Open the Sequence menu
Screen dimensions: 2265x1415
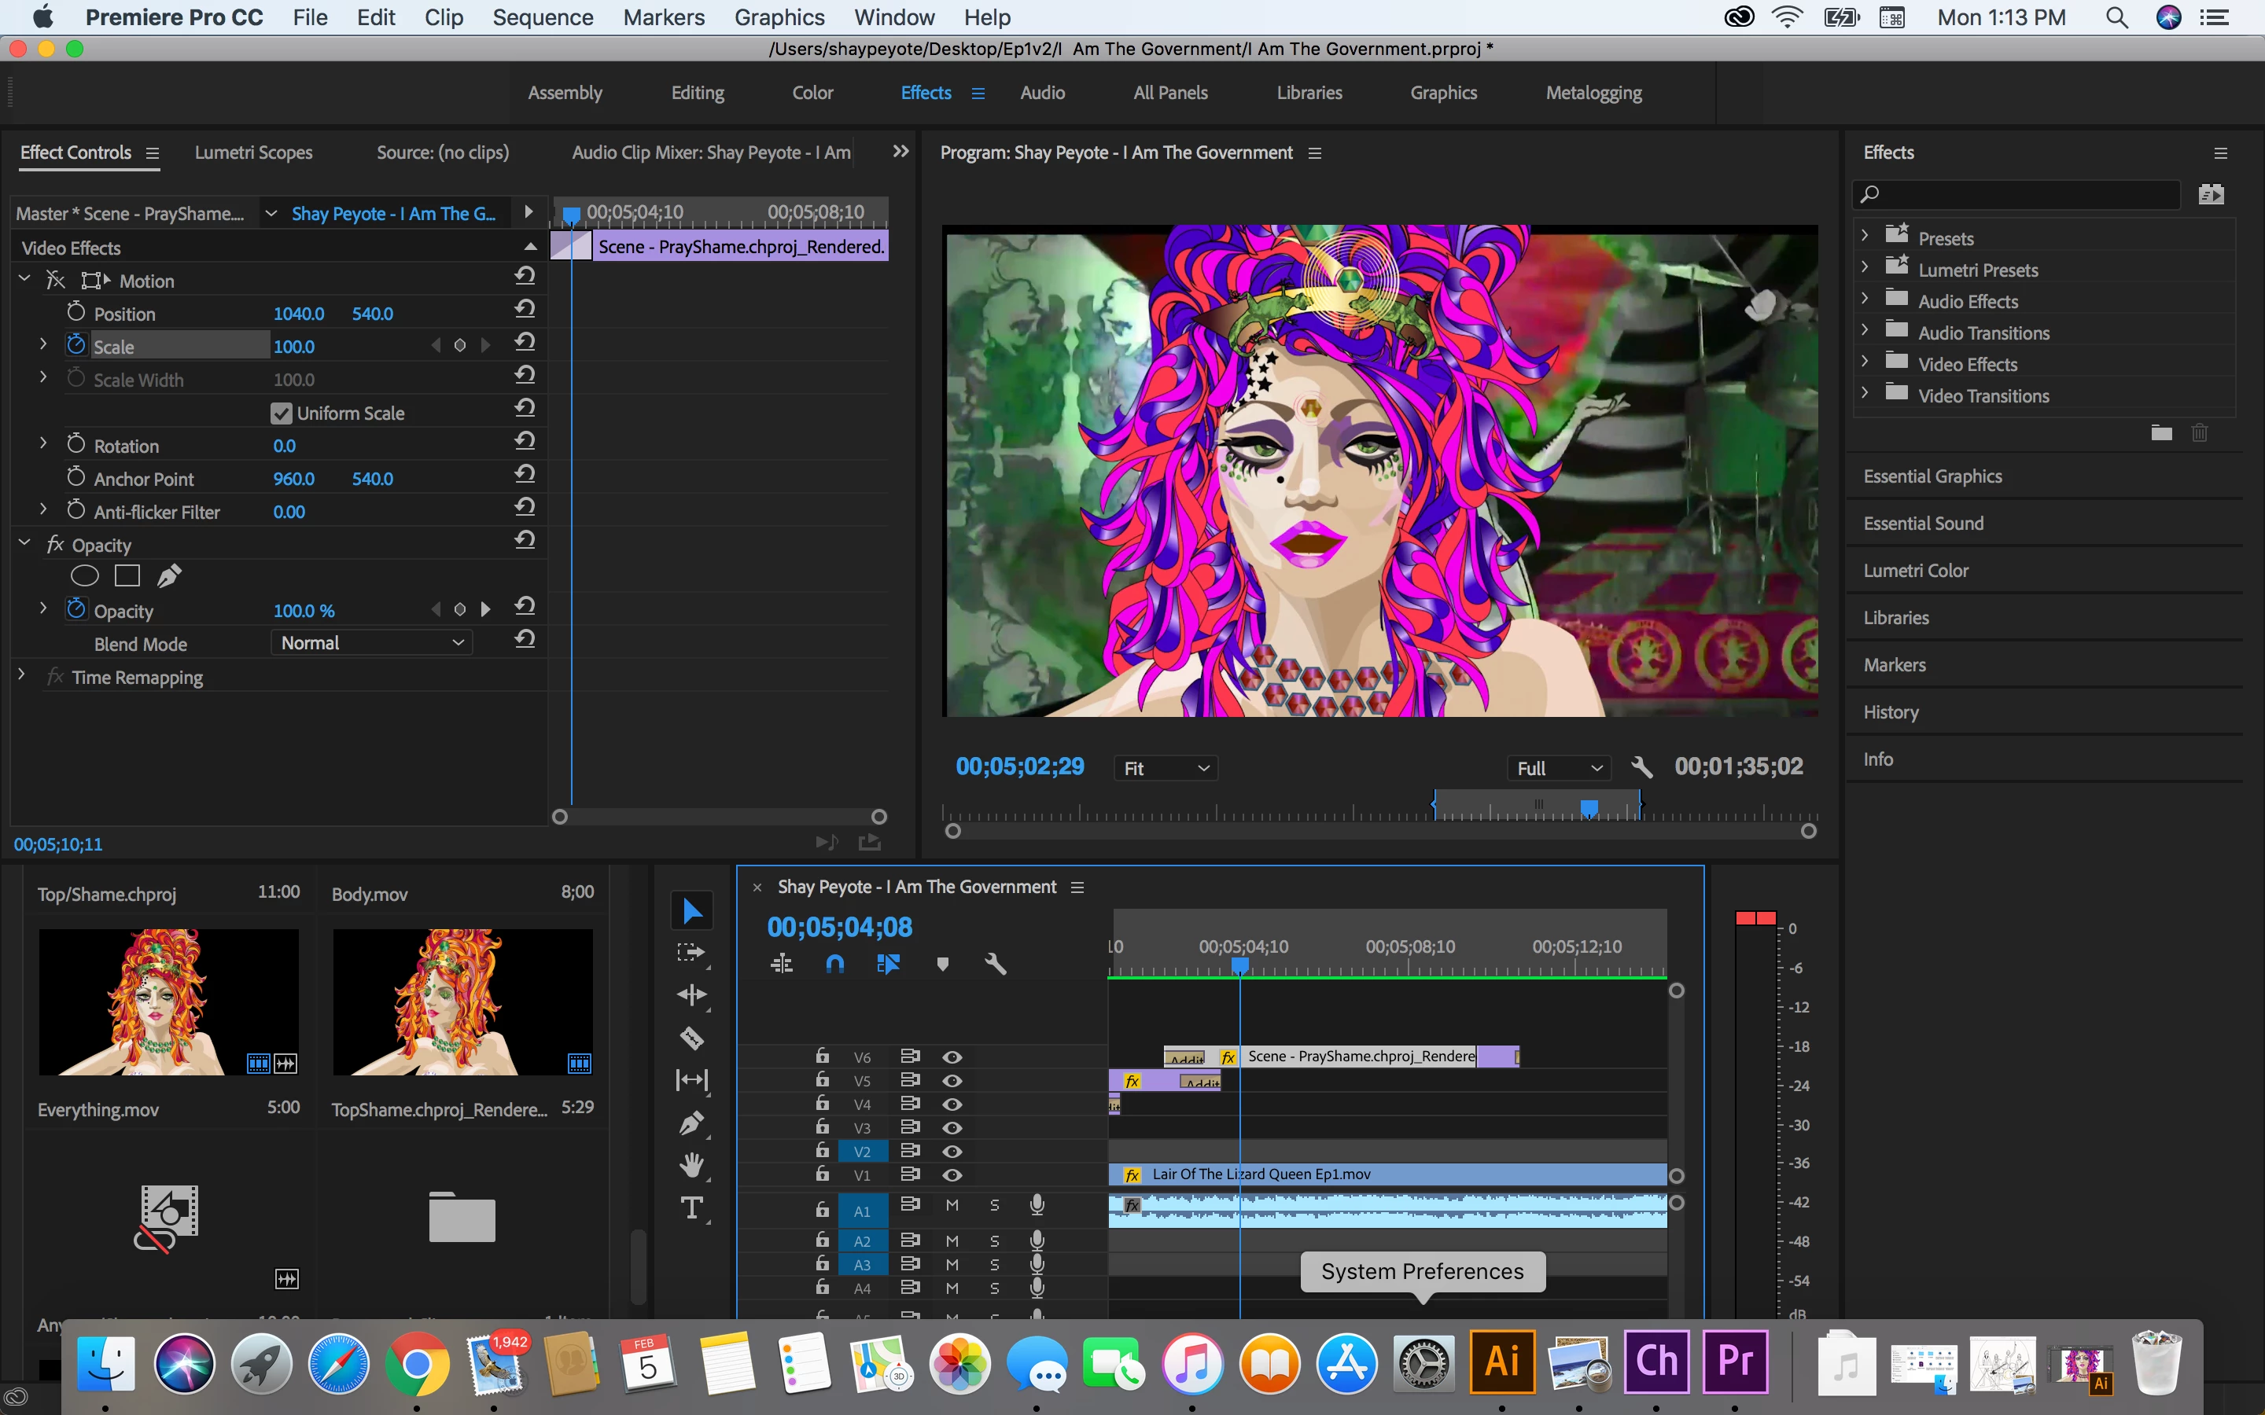[543, 18]
